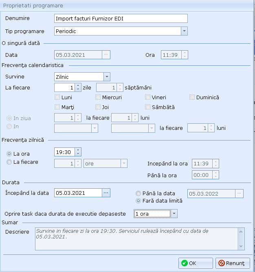Screen dimensions: 255x272
Task: Open the first dropdown in the In row
Action: pyautogui.click(x=95, y=128)
